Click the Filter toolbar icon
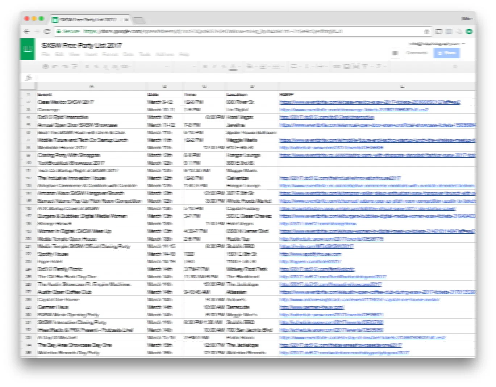The height and width of the screenshot is (387, 496). 365,67
